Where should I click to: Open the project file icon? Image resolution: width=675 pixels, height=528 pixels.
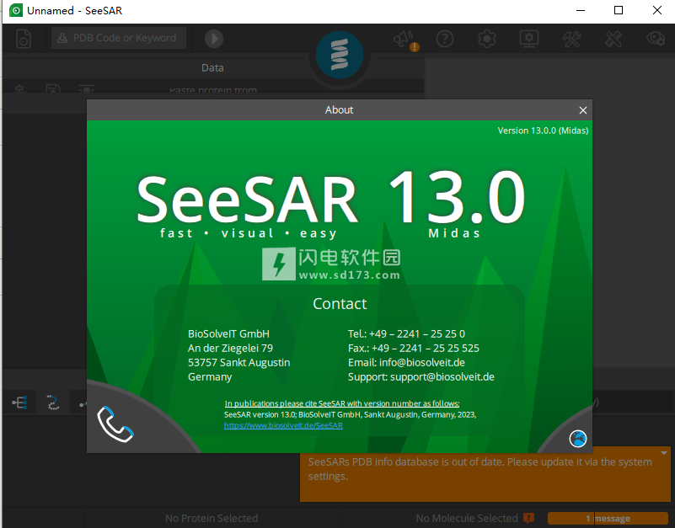click(24, 39)
